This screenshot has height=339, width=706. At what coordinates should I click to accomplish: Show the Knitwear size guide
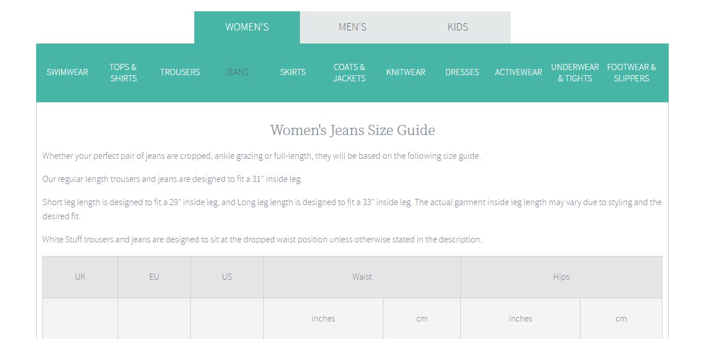click(x=406, y=72)
